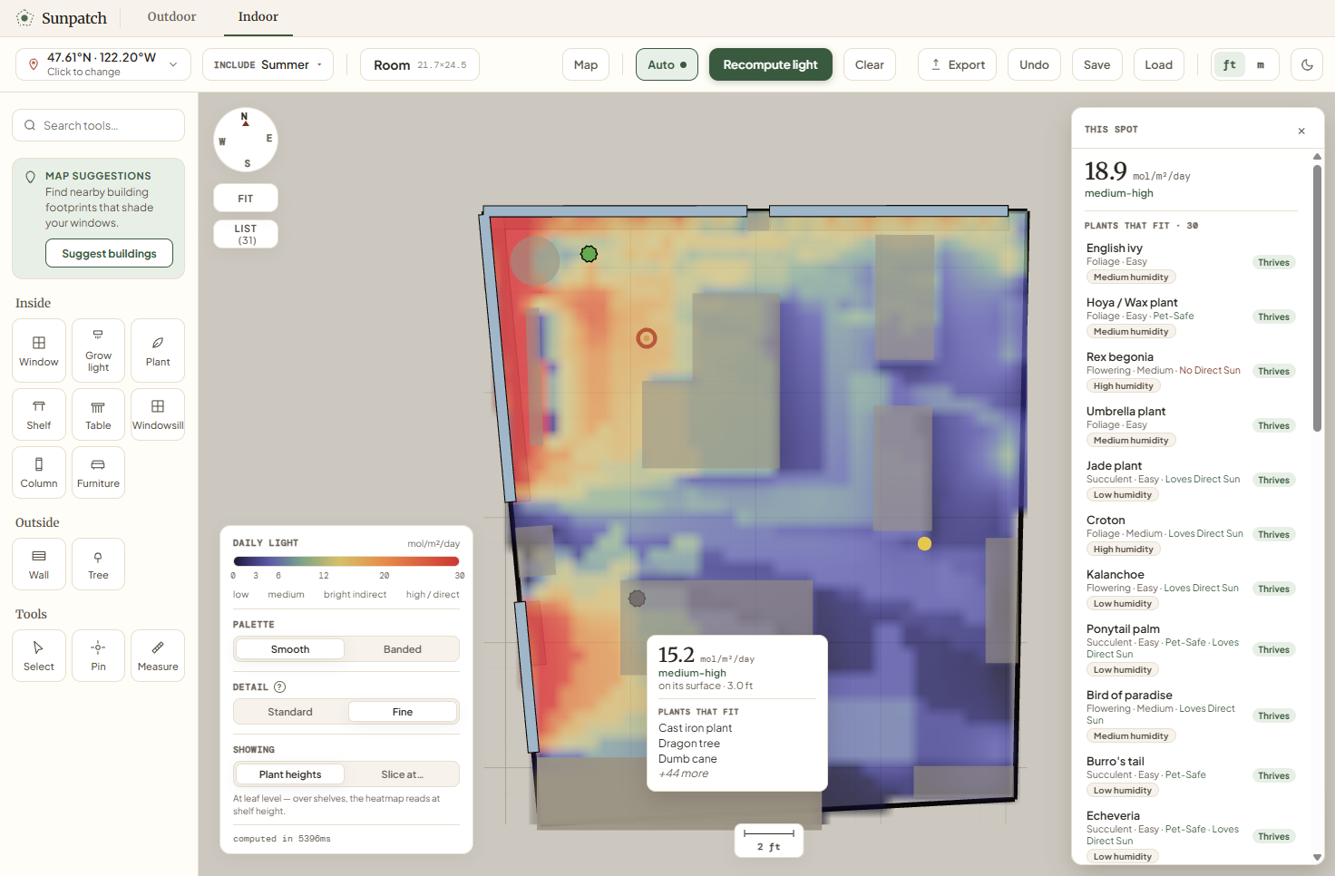Select the Windowsill tool
This screenshot has height=876, width=1335.
158,414
